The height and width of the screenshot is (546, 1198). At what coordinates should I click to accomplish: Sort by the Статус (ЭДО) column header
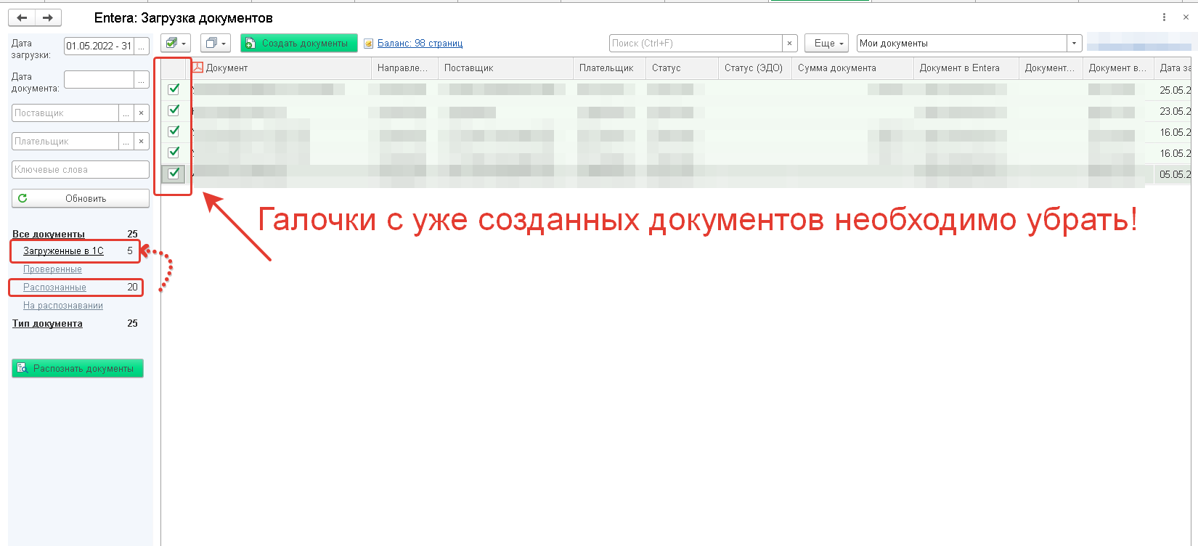(x=755, y=68)
